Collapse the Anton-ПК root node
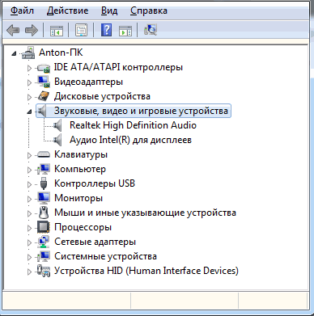The image size is (314, 316). (x=14, y=54)
